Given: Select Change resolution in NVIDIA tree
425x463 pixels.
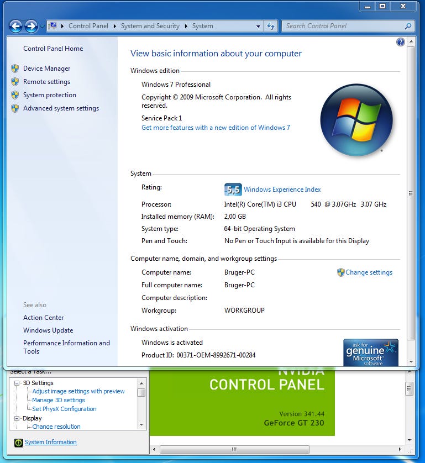Looking at the screenshot, I should [56, 427].
